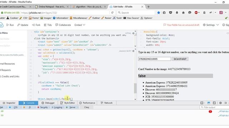Click the Update button in JSFiddle toolbar
The height and width of the screenshot is (128, 229).
click(x=23, y=25)
